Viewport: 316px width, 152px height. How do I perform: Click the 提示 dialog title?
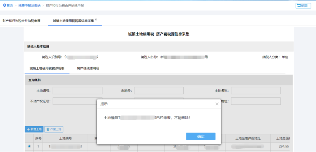(x=104, y=104)
